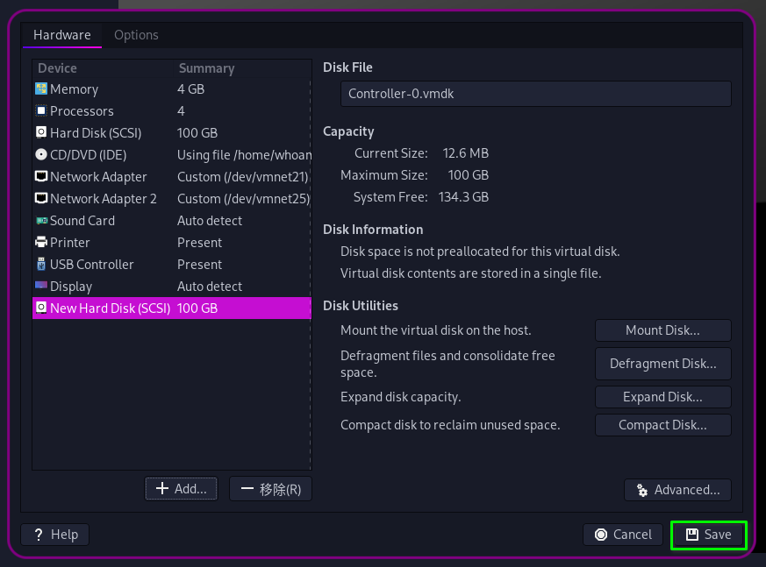Click the Controller-0.vmdk disk file field

[x=535, y=94]
